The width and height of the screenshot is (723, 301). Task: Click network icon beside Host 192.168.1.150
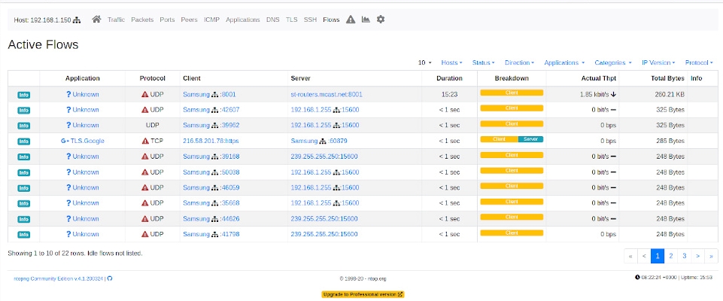click(x=77, y=20)
